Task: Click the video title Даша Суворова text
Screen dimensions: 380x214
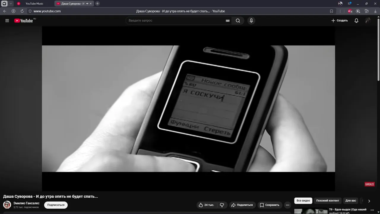Action: tap(50, 196)
